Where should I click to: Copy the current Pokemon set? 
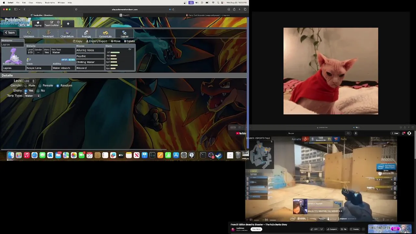tap(78, 41)
